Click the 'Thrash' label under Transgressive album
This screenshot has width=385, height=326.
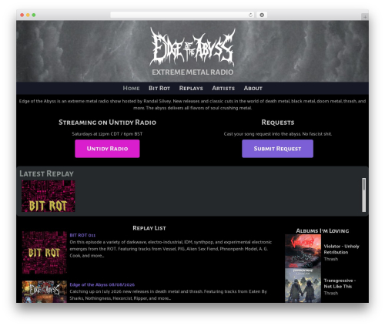[331, 293]
